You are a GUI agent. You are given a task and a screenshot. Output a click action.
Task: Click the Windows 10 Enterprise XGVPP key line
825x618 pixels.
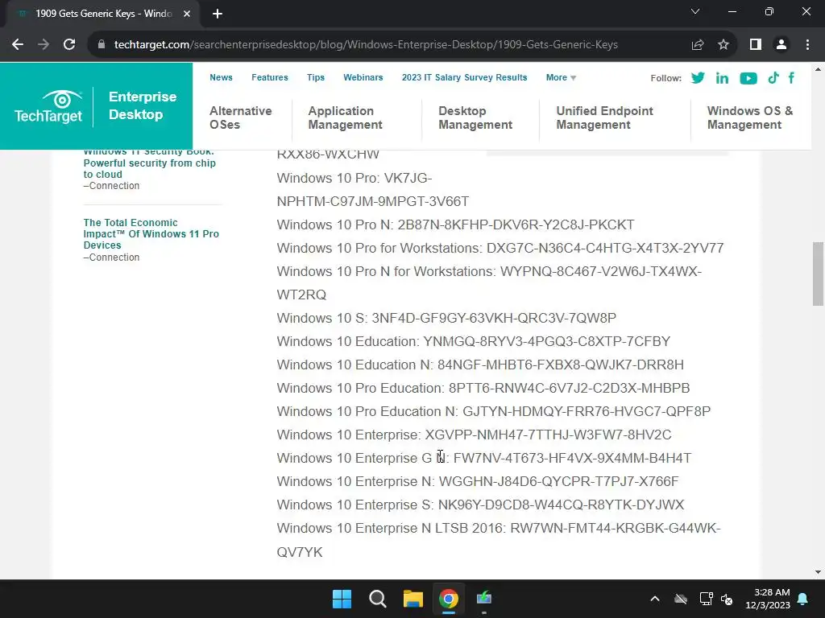pyautogui.click(x=474, y=435)
